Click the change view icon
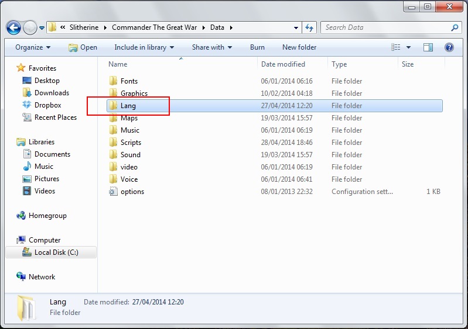Image resolution: width=468 pixels, height=329 pixels. [396, 47]
